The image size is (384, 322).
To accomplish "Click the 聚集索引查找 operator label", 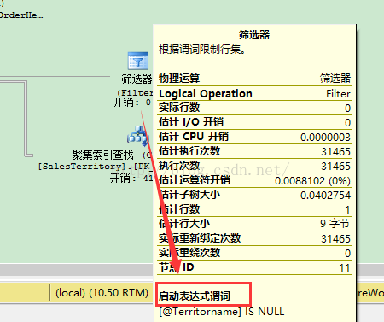I will (102, 155).
